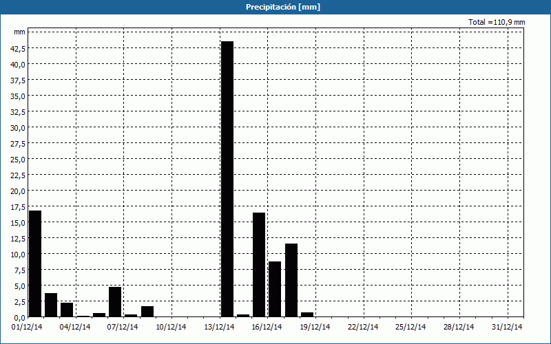
Task: Click the 01/12/14 date label
Action: [27, 327]
